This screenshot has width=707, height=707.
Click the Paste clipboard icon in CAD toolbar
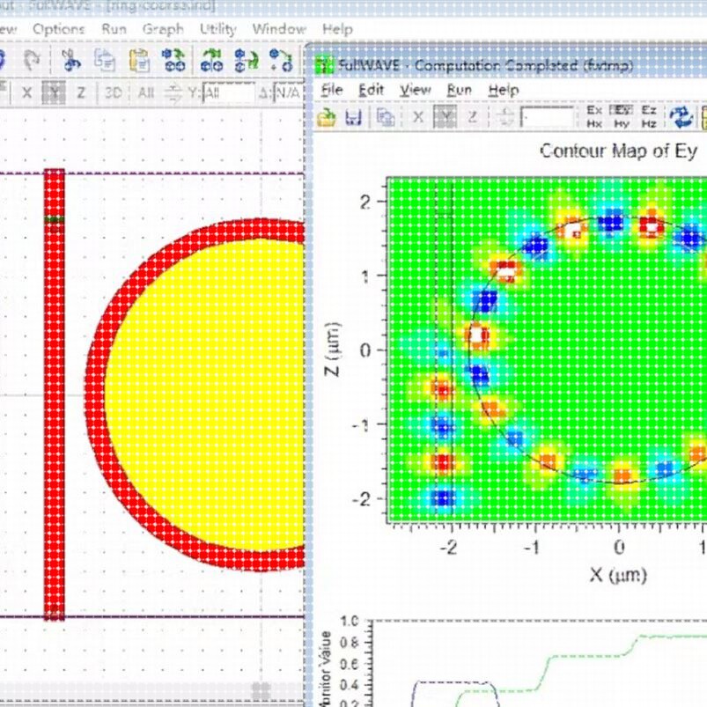tap(139, 61)
